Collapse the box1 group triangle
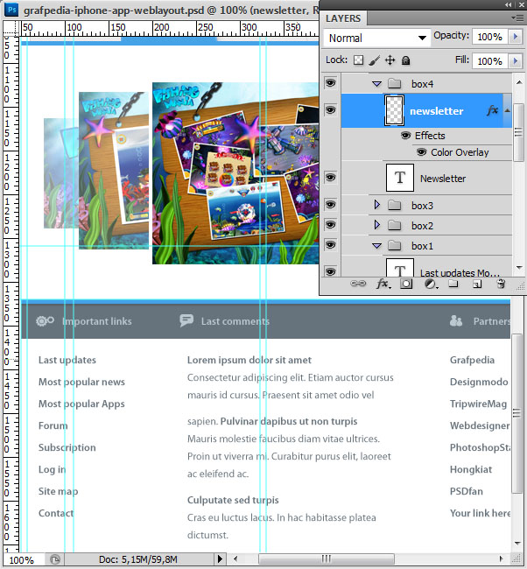 click(x=376, y=246)
